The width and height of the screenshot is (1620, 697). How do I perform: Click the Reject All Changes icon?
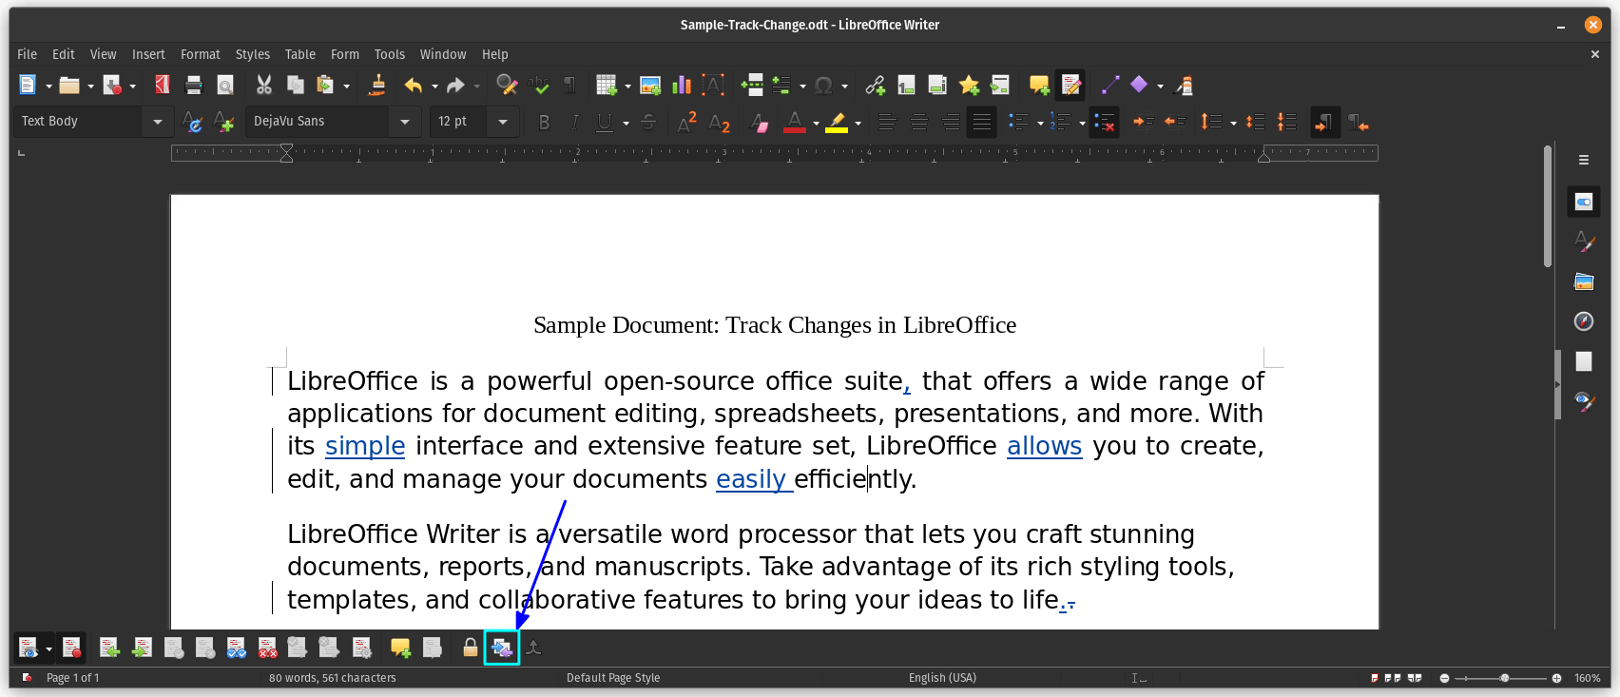click(x=267, y=648)
